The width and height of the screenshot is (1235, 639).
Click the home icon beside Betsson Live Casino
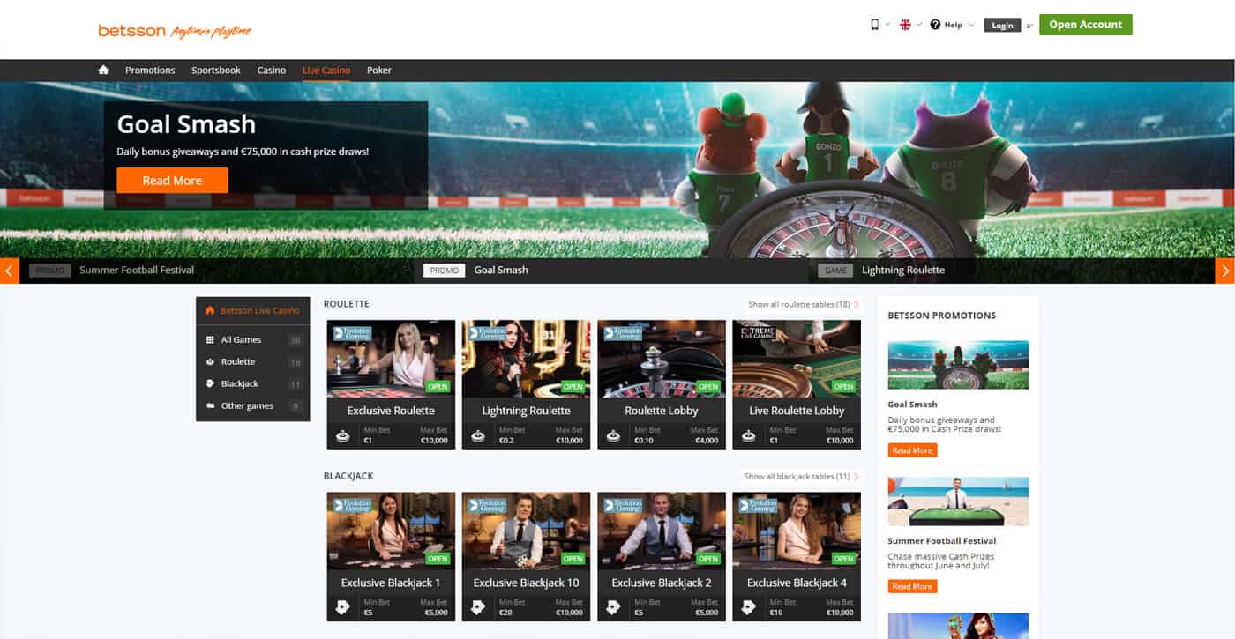[x=210, y=310]
